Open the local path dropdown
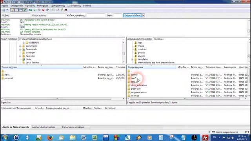This screenshot has height=141, width=251. point(124,39)
